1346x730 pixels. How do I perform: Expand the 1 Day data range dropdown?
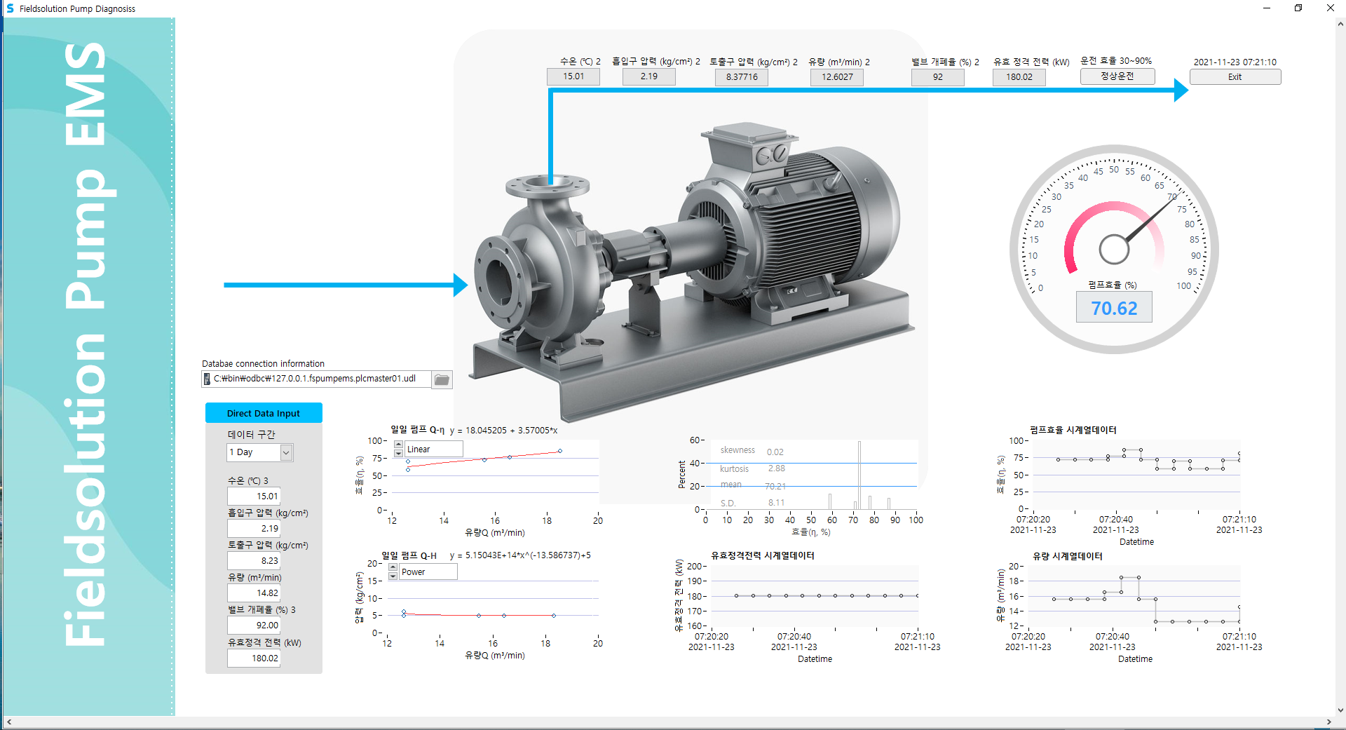(286, 452)
